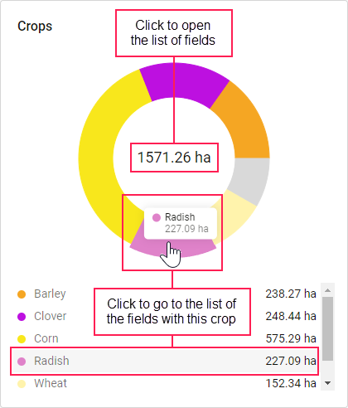Click the scrollbar up arrow
Viewport: 348px width, 408px height.
[328, 290]
